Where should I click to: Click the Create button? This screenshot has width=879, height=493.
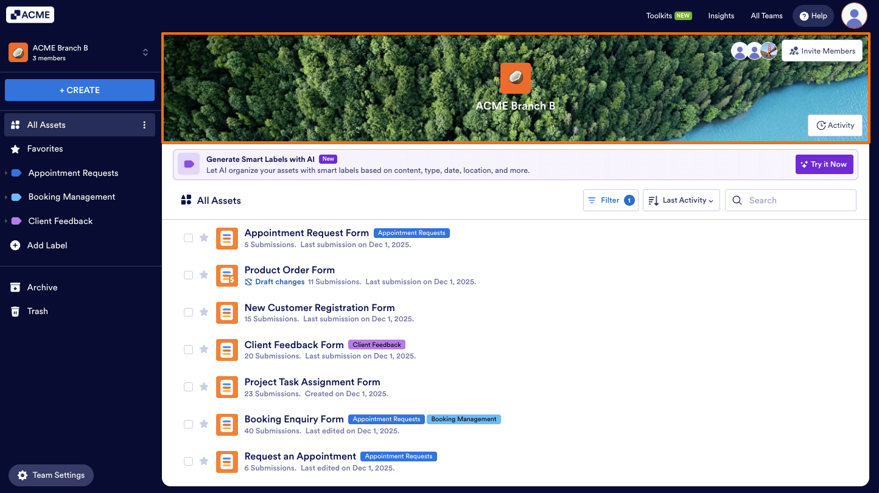(x=80, y=90)
